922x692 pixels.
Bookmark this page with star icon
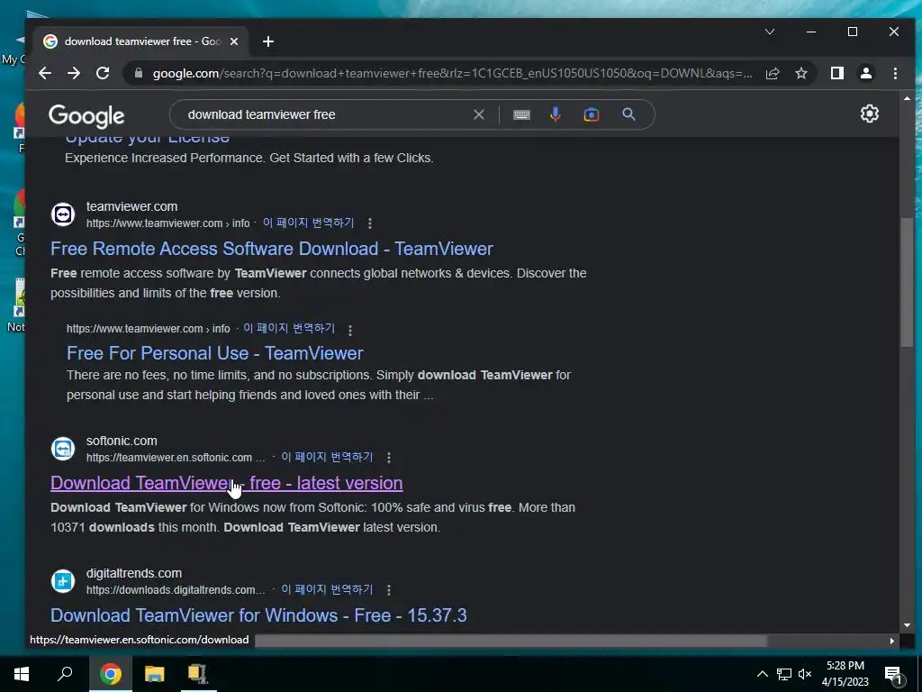[800, 73]
